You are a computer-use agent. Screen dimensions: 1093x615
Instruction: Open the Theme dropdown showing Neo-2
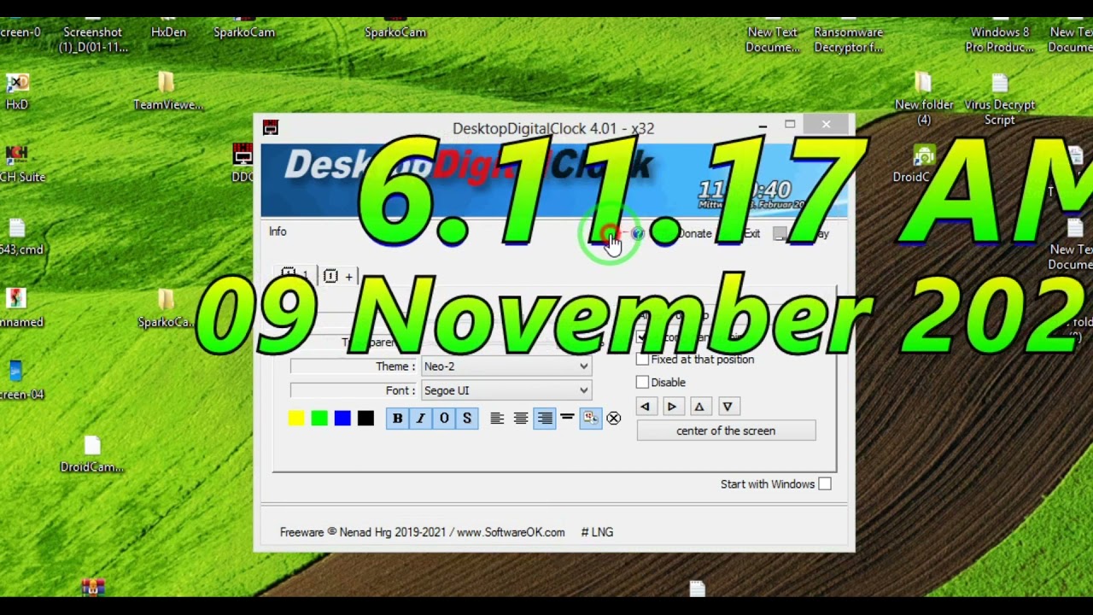(506, 366)
